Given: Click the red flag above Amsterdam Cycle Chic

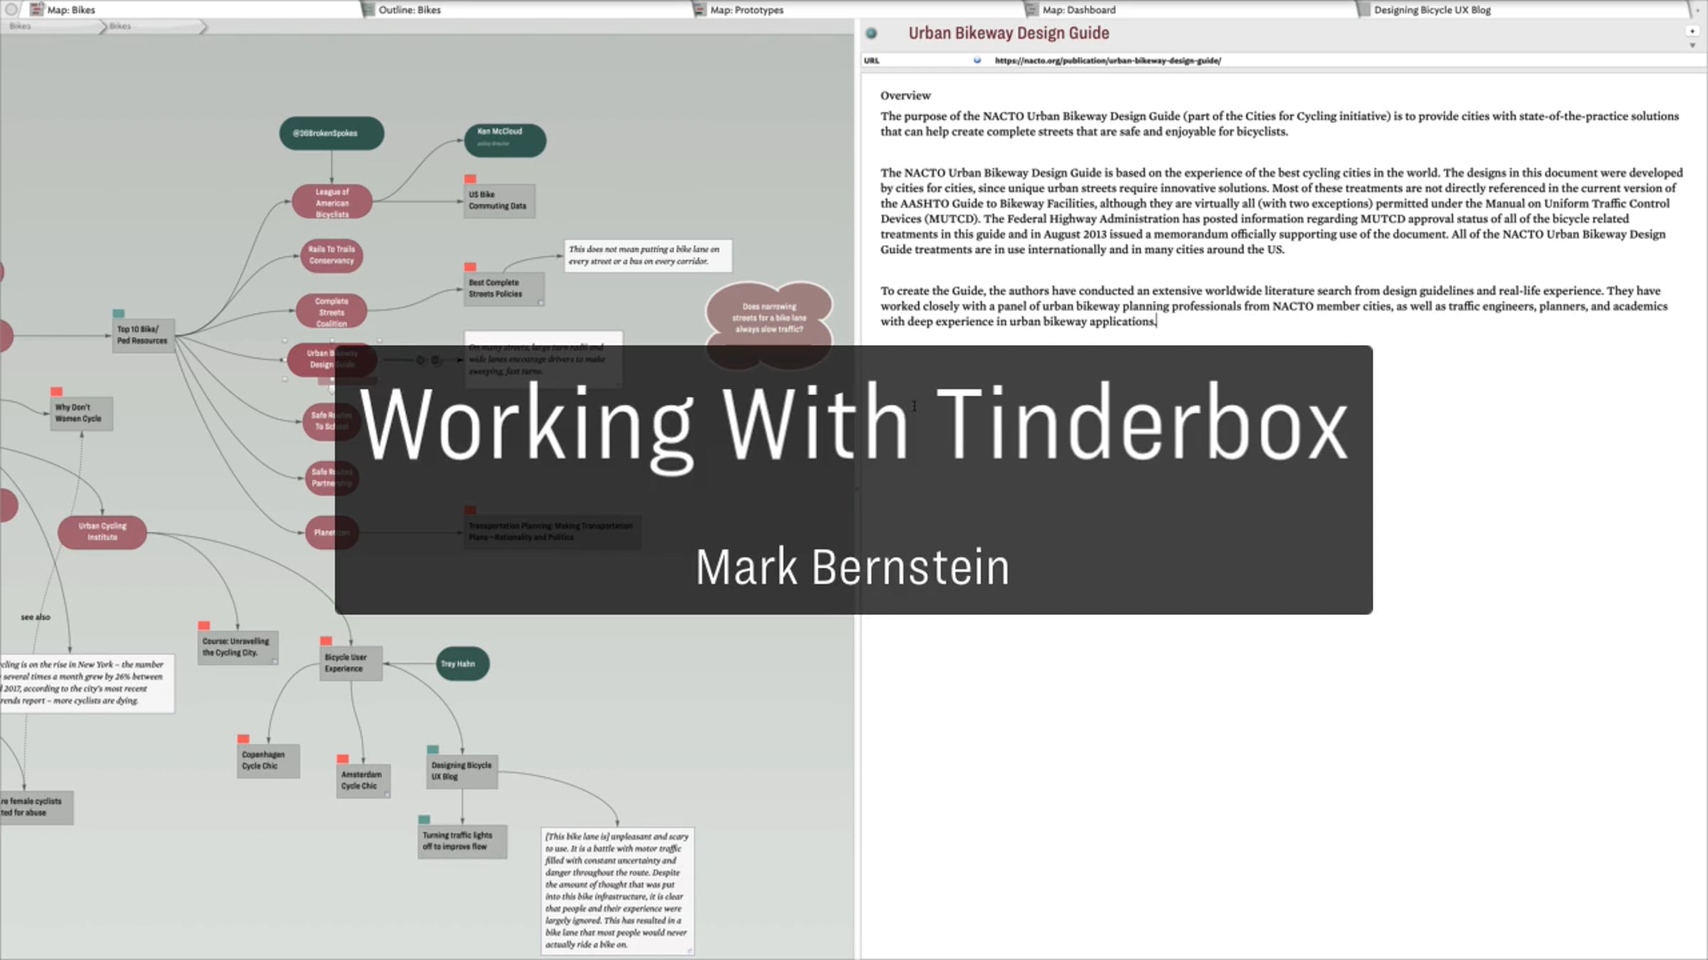Looking at the screenshot, I should [x=343, y=759].
